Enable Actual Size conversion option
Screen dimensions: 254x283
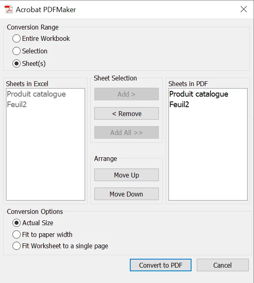(x=33, y=223)
